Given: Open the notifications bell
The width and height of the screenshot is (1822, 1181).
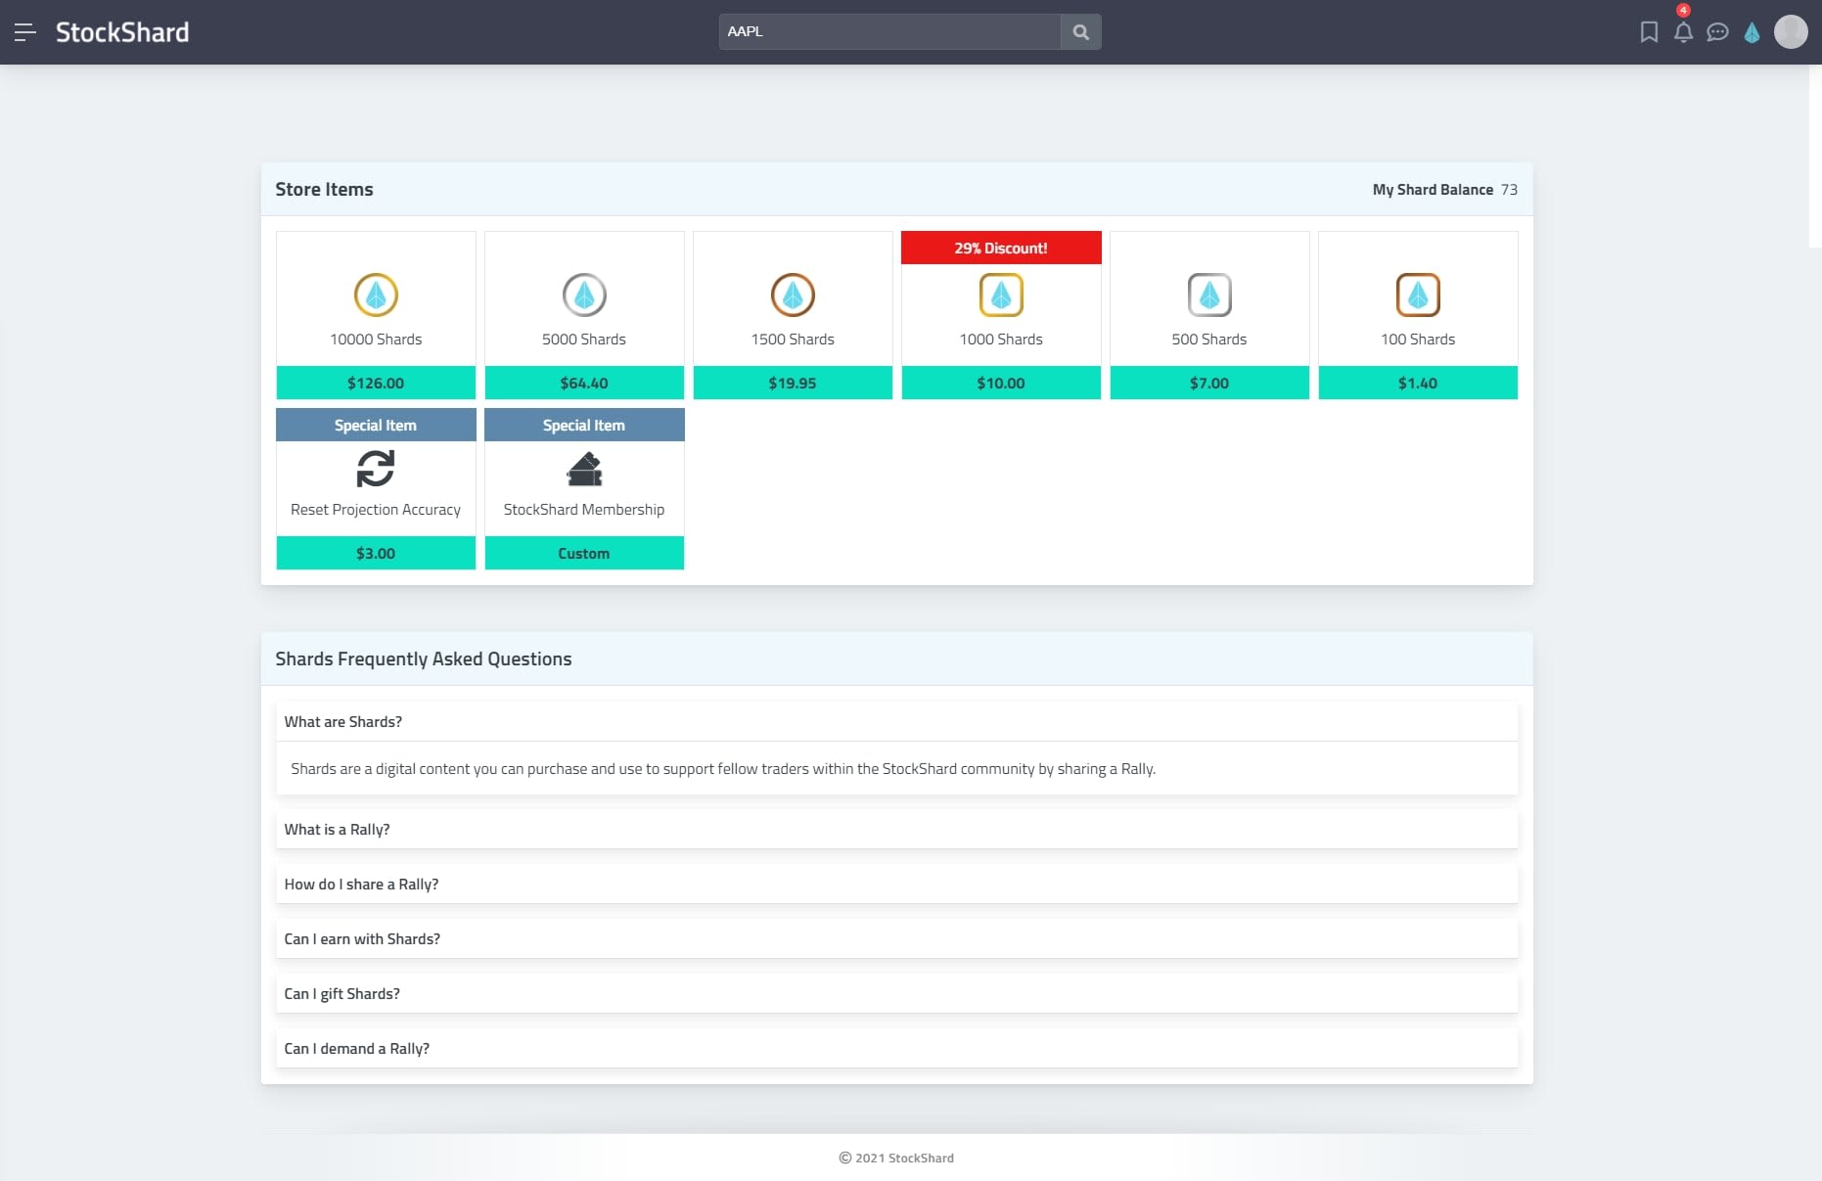Looking at the screenshot, I should tap(1683, 32).
